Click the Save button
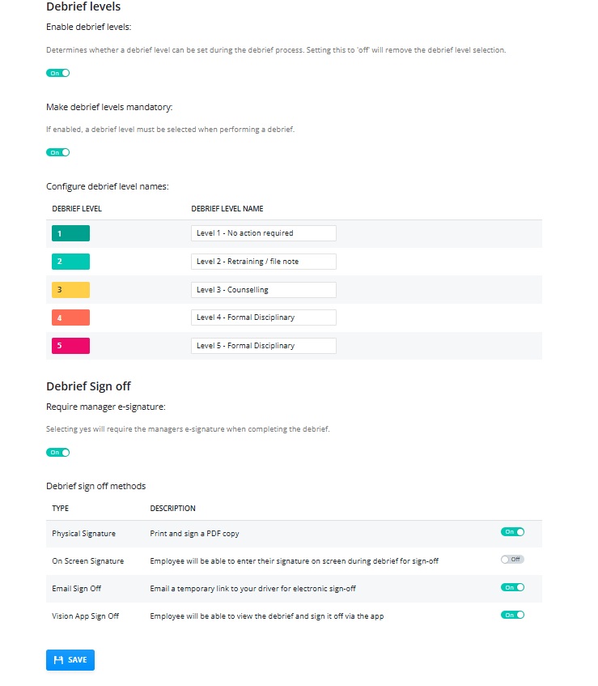This screenshot has width=598, height=686. [x=70, y=660]
